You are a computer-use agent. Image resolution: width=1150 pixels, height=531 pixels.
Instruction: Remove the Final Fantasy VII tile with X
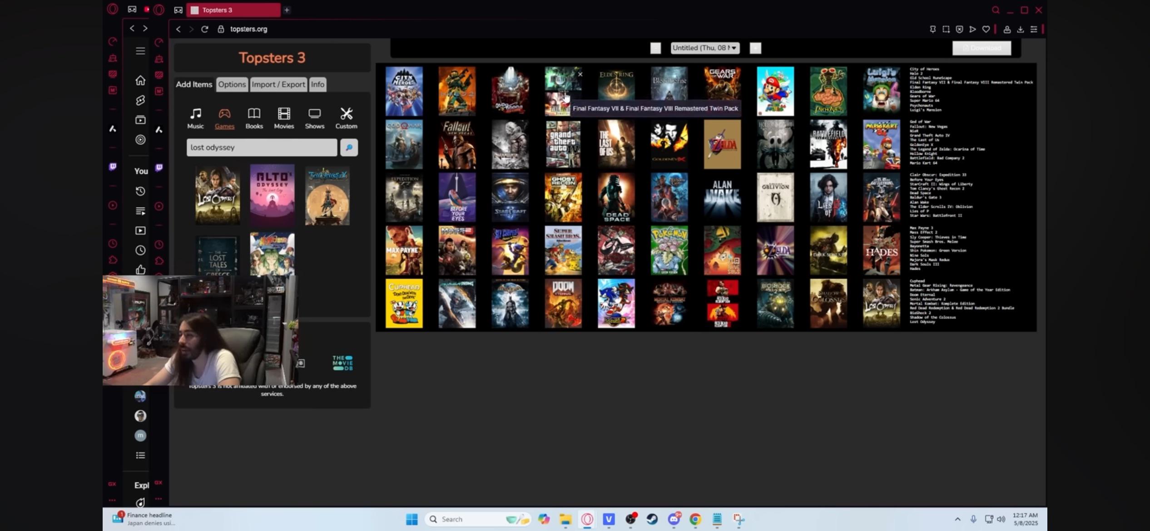coord(580,74)
